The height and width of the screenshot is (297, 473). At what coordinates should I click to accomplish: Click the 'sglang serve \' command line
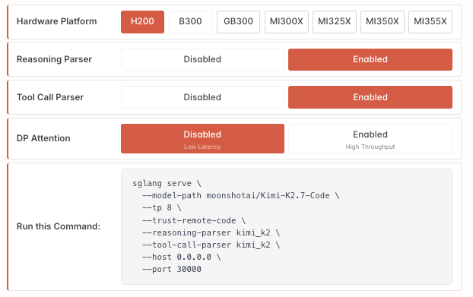click(167, 184)
